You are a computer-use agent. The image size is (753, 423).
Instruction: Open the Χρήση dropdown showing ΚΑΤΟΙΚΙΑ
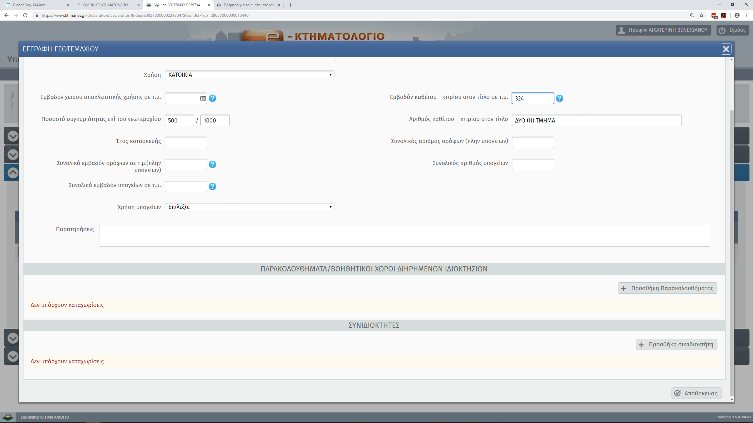point(249,75)
